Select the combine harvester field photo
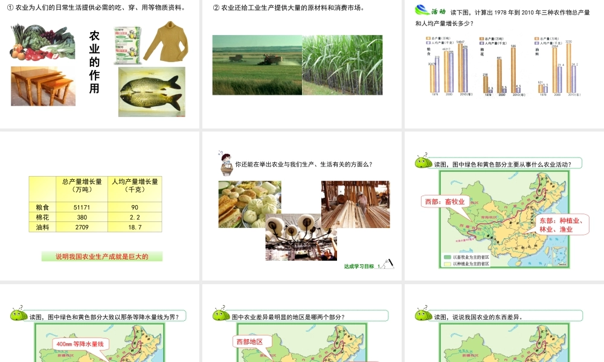This screenshot has width=604, height=362. [x=257, y=65]
